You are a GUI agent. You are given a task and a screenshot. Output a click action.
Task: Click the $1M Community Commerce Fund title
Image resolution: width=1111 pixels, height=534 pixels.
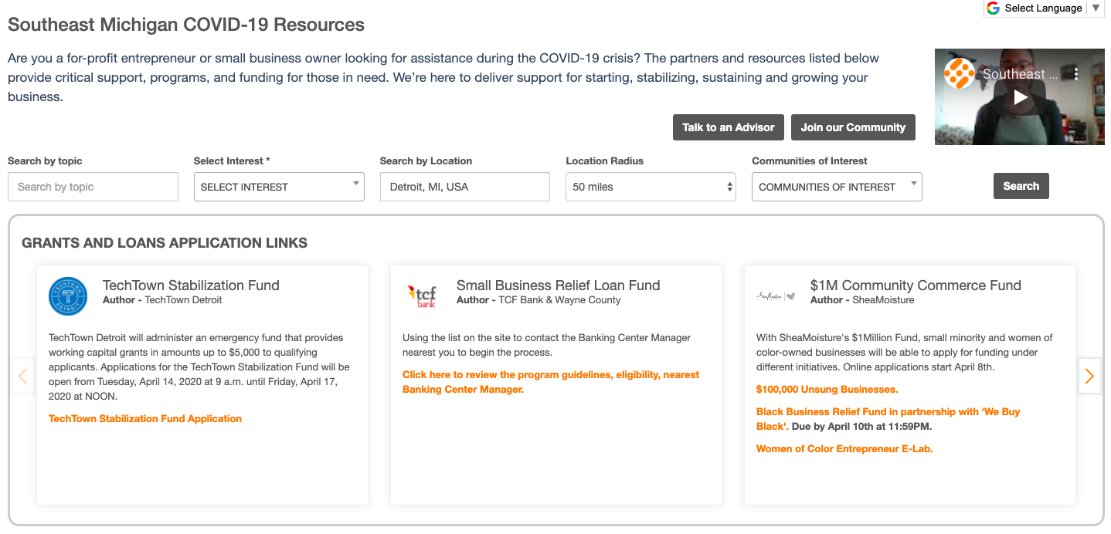pos(916,286)
